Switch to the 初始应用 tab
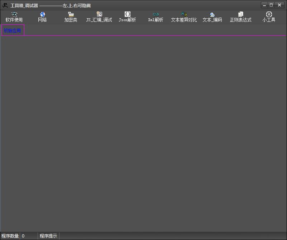This screenshot has height=240, width=287. click(13, 30)
